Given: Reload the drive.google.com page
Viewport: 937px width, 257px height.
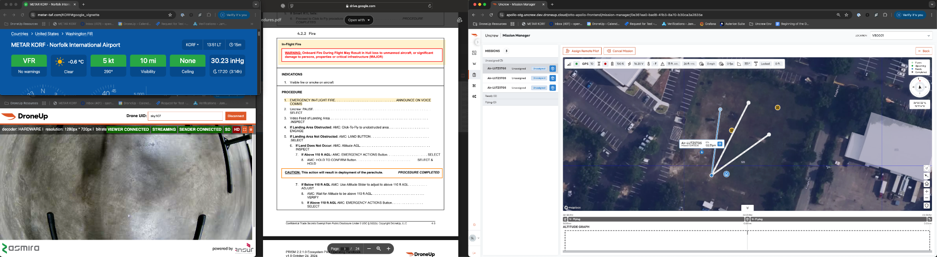Looking at the screenshot, I should pyautogui.click(x=430, y=6).
